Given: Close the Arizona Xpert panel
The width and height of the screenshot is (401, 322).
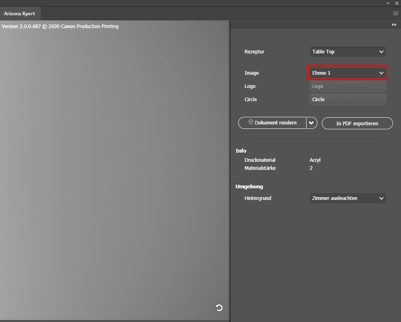Looking at the screenshot, I should tap(397, 3).
